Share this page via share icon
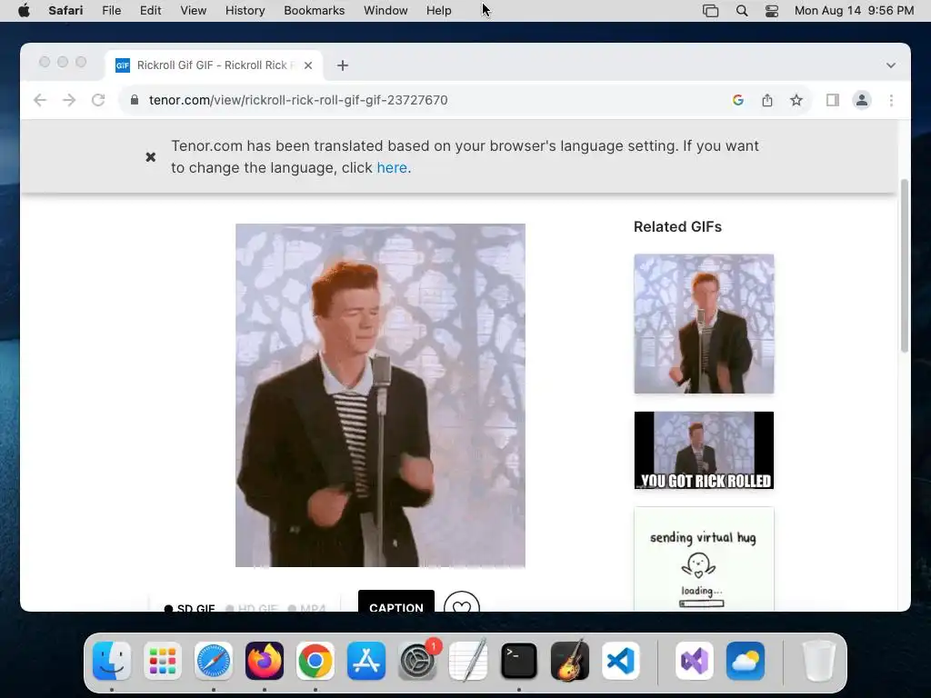 point(767,100)
